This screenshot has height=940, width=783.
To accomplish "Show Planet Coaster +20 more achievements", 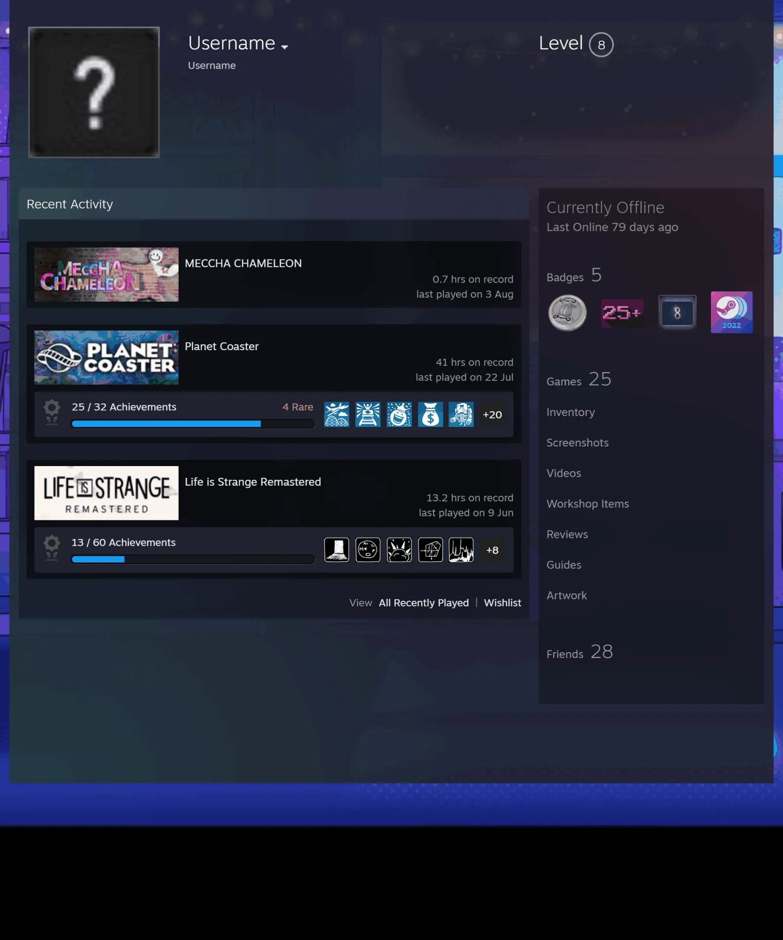I will (492, 415).
